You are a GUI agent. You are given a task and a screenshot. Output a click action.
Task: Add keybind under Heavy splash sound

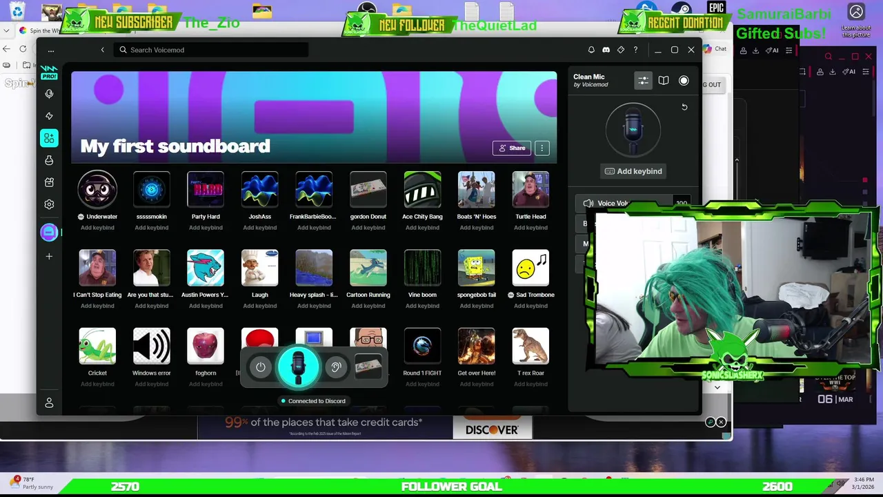point(314,306)
